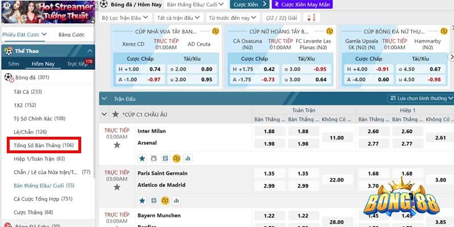Click the gold coin icon under Atletico de Madrid
The image size is (454, 227).
(x=165, y=200)
